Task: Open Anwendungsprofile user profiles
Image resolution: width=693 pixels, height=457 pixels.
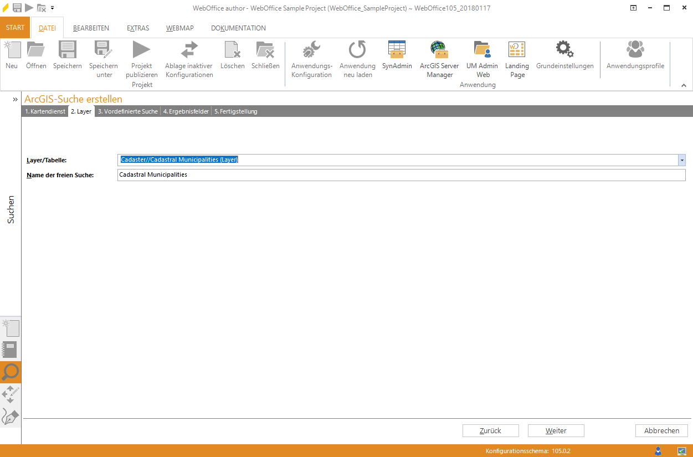Action: click(x=635, y=51)
